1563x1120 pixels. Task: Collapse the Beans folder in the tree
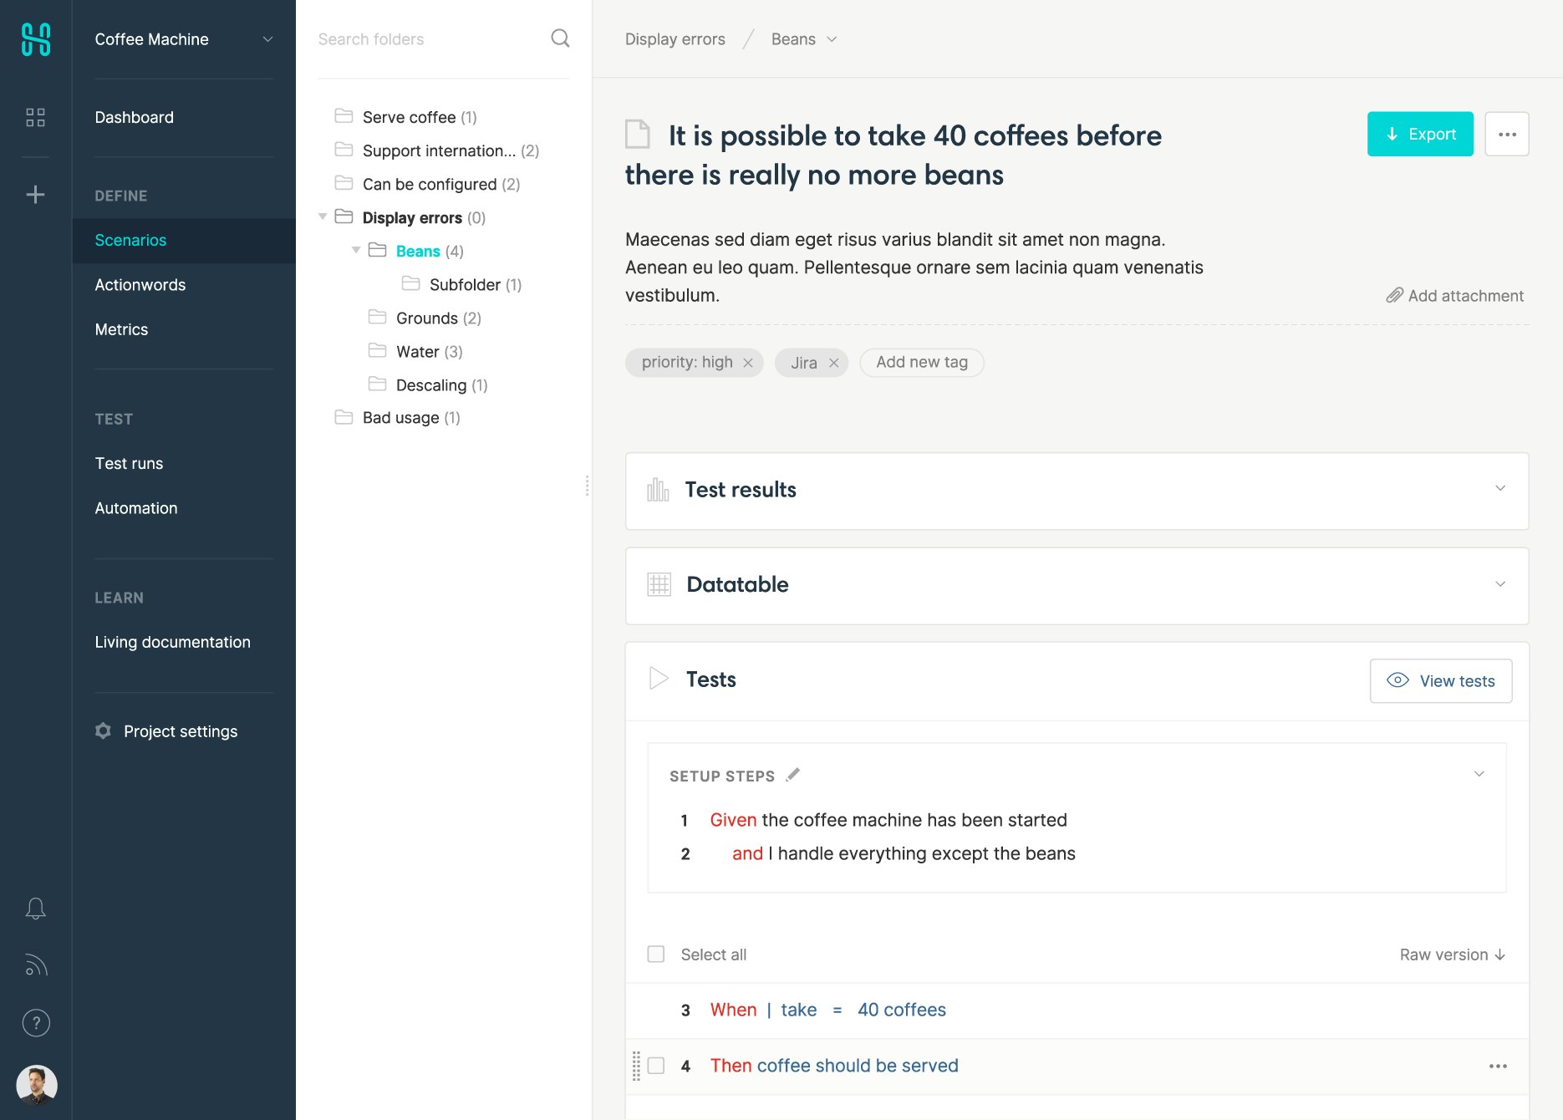click(355, 250)
